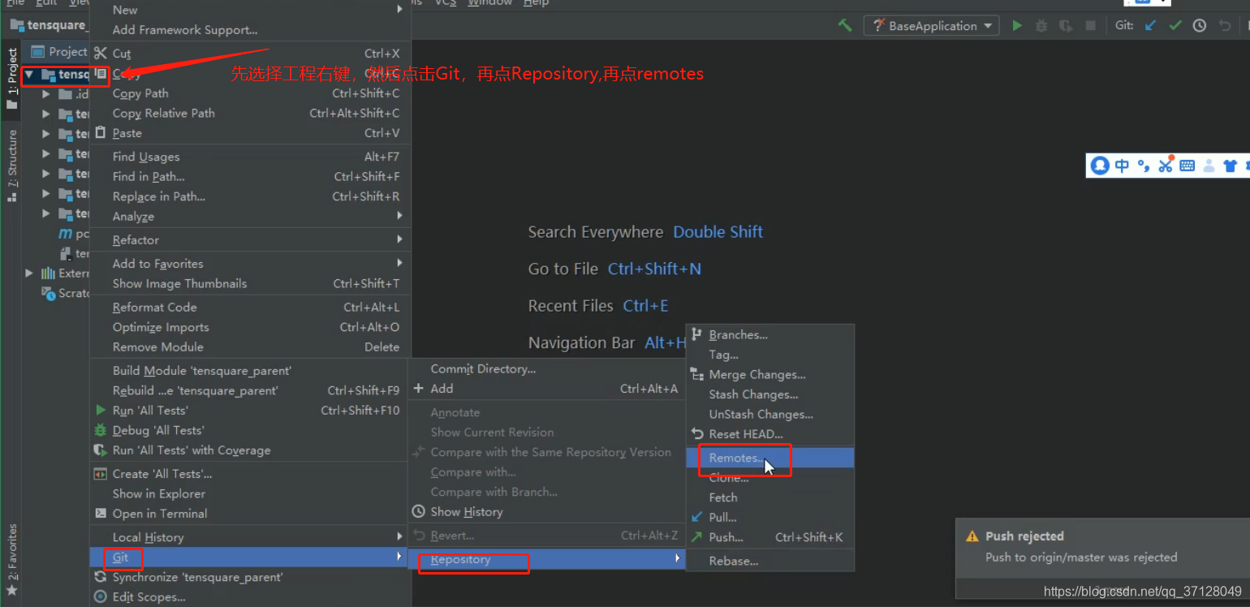Screen dimensions: 1250x607
Task: Expand the External Libraries tree node
Action: [29, 273]
